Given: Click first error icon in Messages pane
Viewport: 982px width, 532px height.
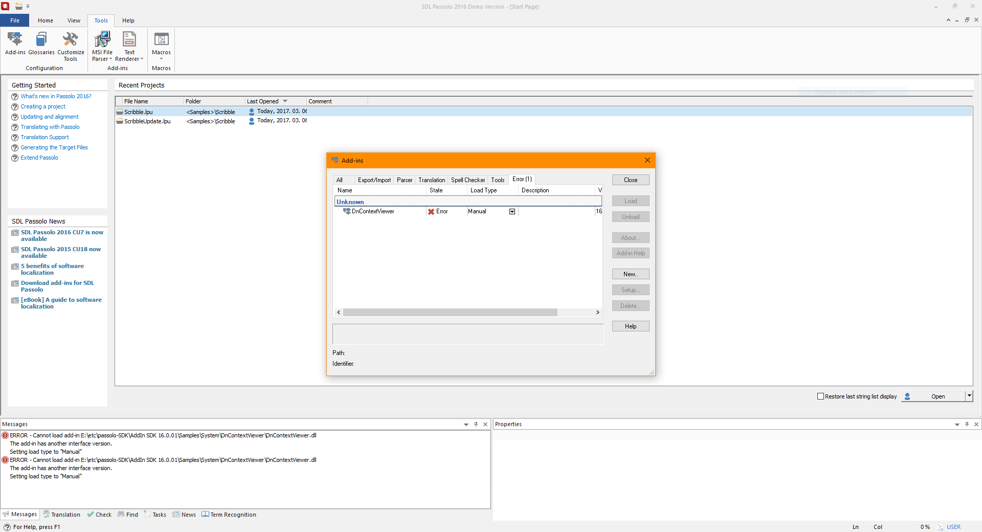Looking at the screenshot, I should click(x=5, y=435).
